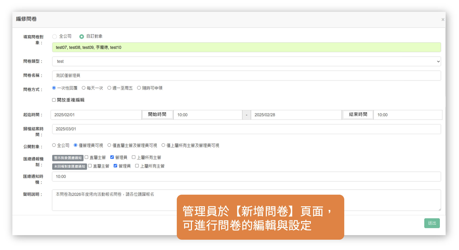Enable the 開放重複編輯 checkbox
The width and height of the screenshot is (459, 250).
54,100
